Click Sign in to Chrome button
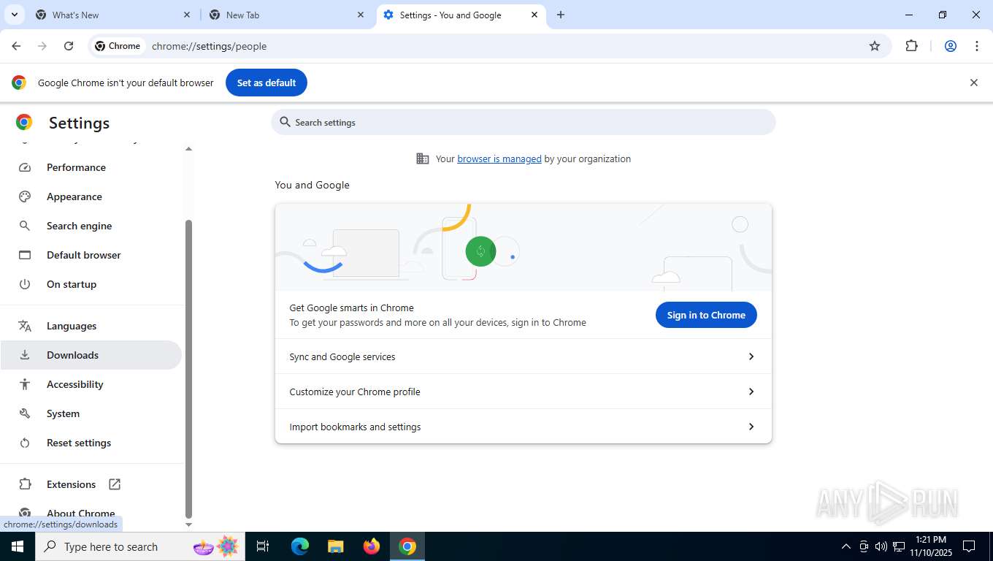 pyautogui.click(x=706, y=315)
